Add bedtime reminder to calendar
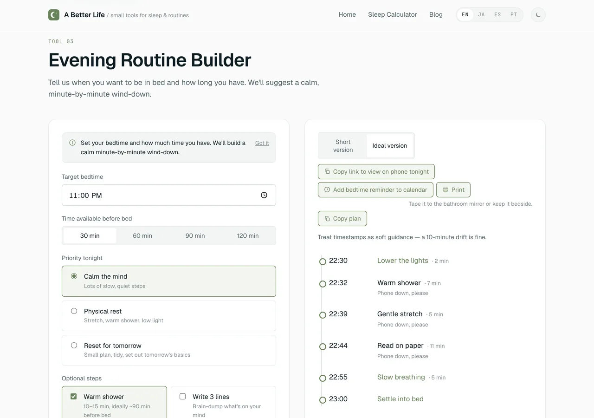The width and height of the screenshot is (594, 418). 375,189
